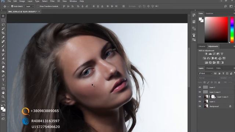Click foreground color swatch in toolbox

pyautogui.click(x=2, y=109)
